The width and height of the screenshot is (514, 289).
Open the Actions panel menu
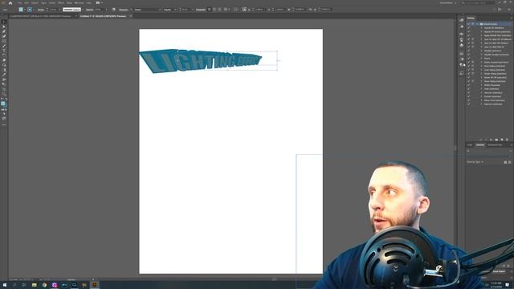511,18
